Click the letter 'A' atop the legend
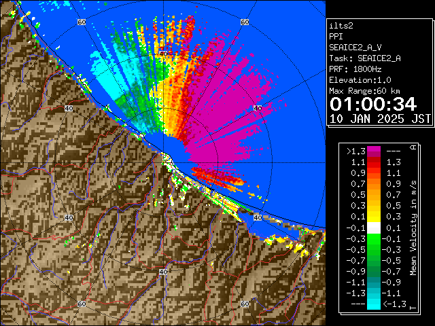Image resolution: width=435 pixels, height=326 pixels. click(413, 147)
